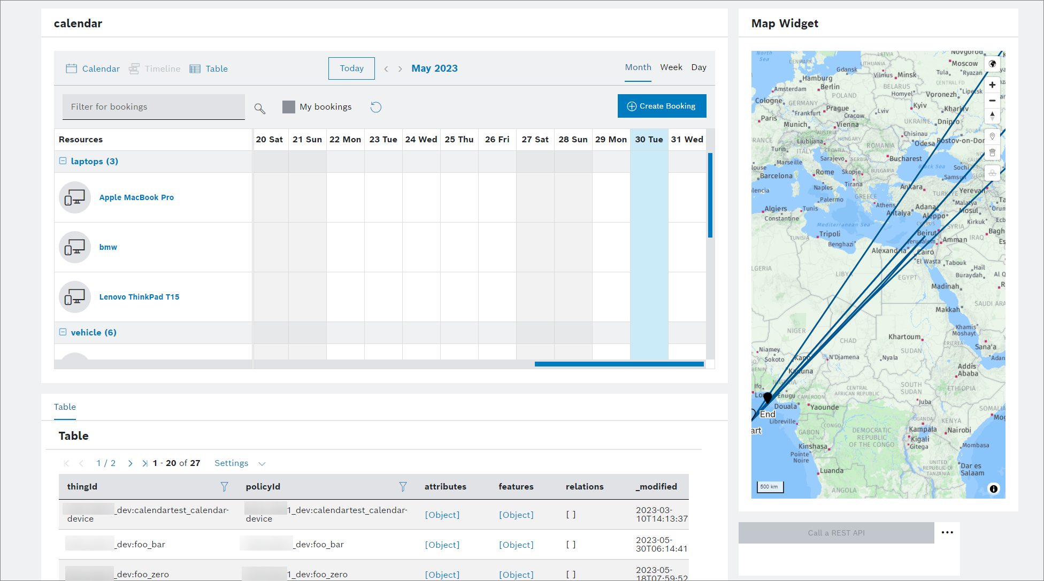The image size is (1044, 581).
Task: Click the calendar horizontal scrollbar
Action: tap(619, 364)
